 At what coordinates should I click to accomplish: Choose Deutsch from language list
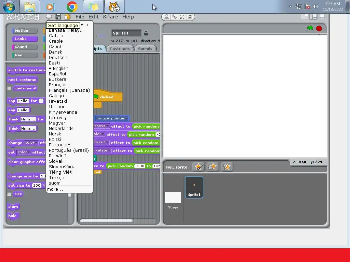(x=58, y=57)
